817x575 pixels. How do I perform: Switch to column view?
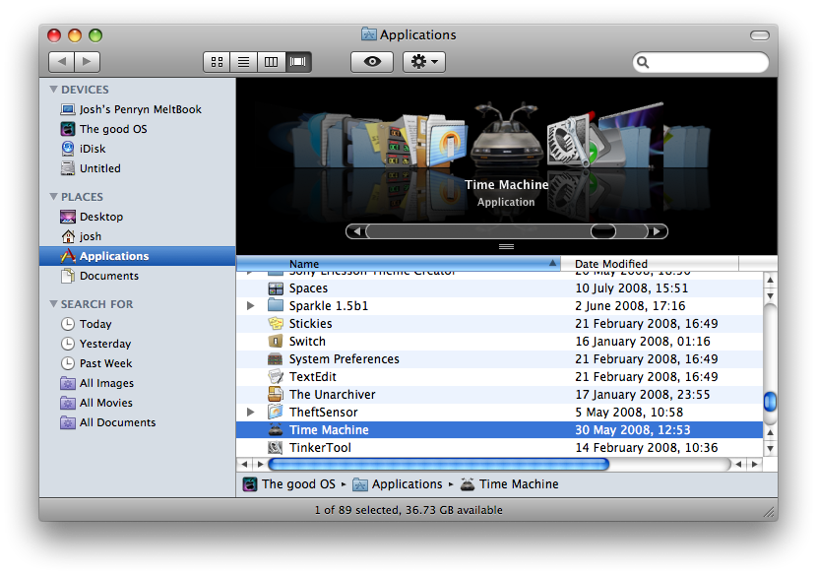(271, 62)
